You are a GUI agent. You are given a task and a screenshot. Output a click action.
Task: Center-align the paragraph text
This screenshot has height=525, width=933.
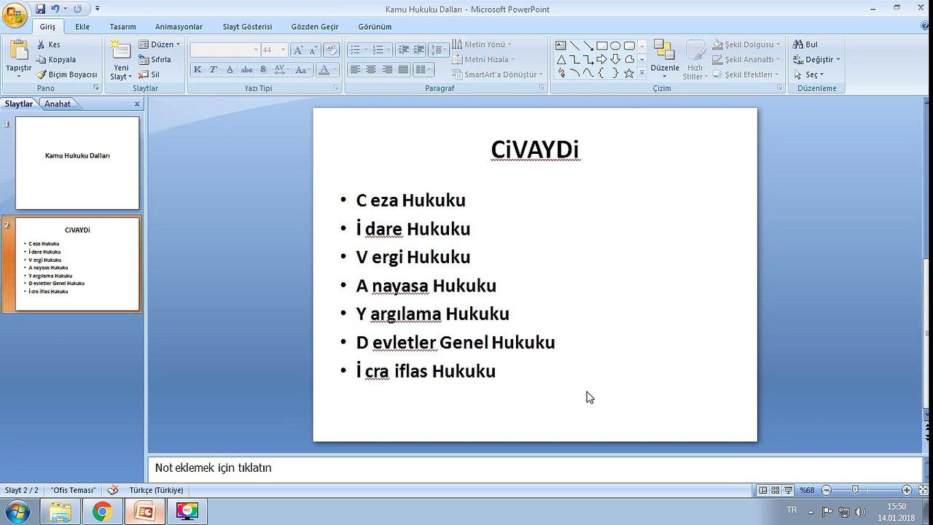[371, 70]
